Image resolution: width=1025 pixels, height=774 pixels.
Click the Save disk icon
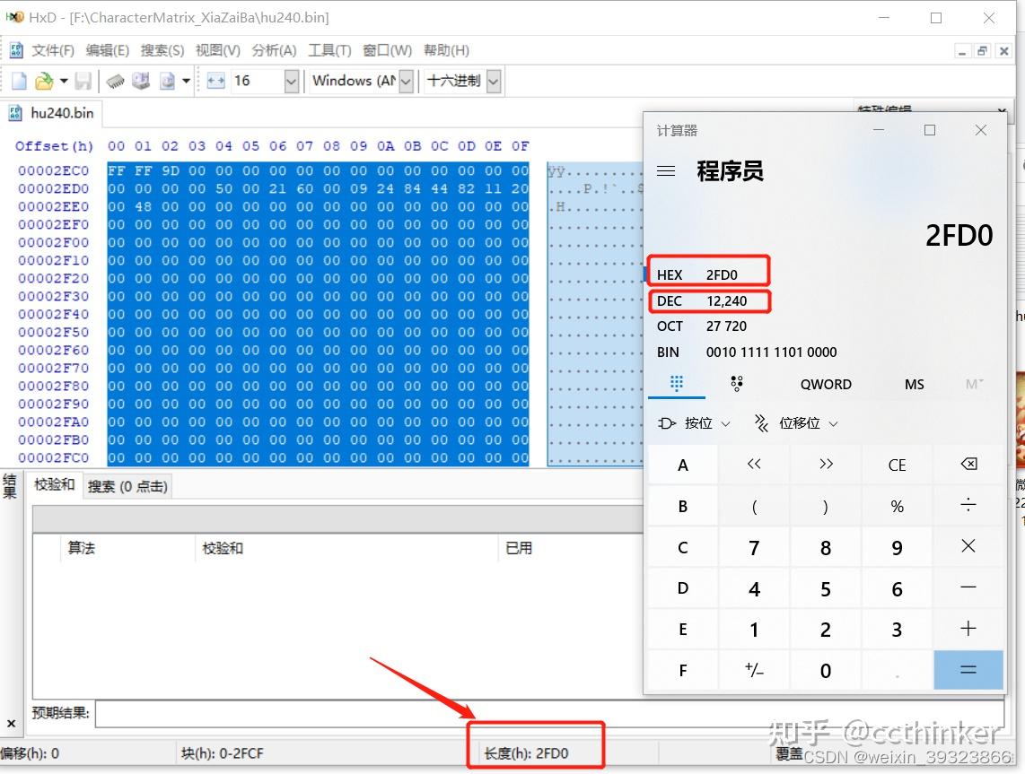(83, 81)
